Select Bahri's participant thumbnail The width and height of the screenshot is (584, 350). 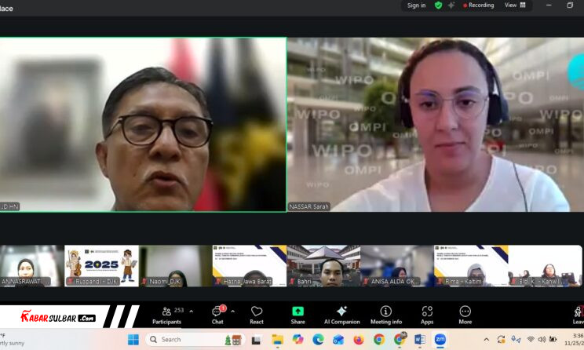click(323, 266)
